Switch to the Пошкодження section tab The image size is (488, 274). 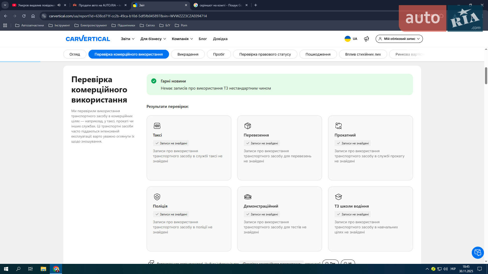click(318, 54)
